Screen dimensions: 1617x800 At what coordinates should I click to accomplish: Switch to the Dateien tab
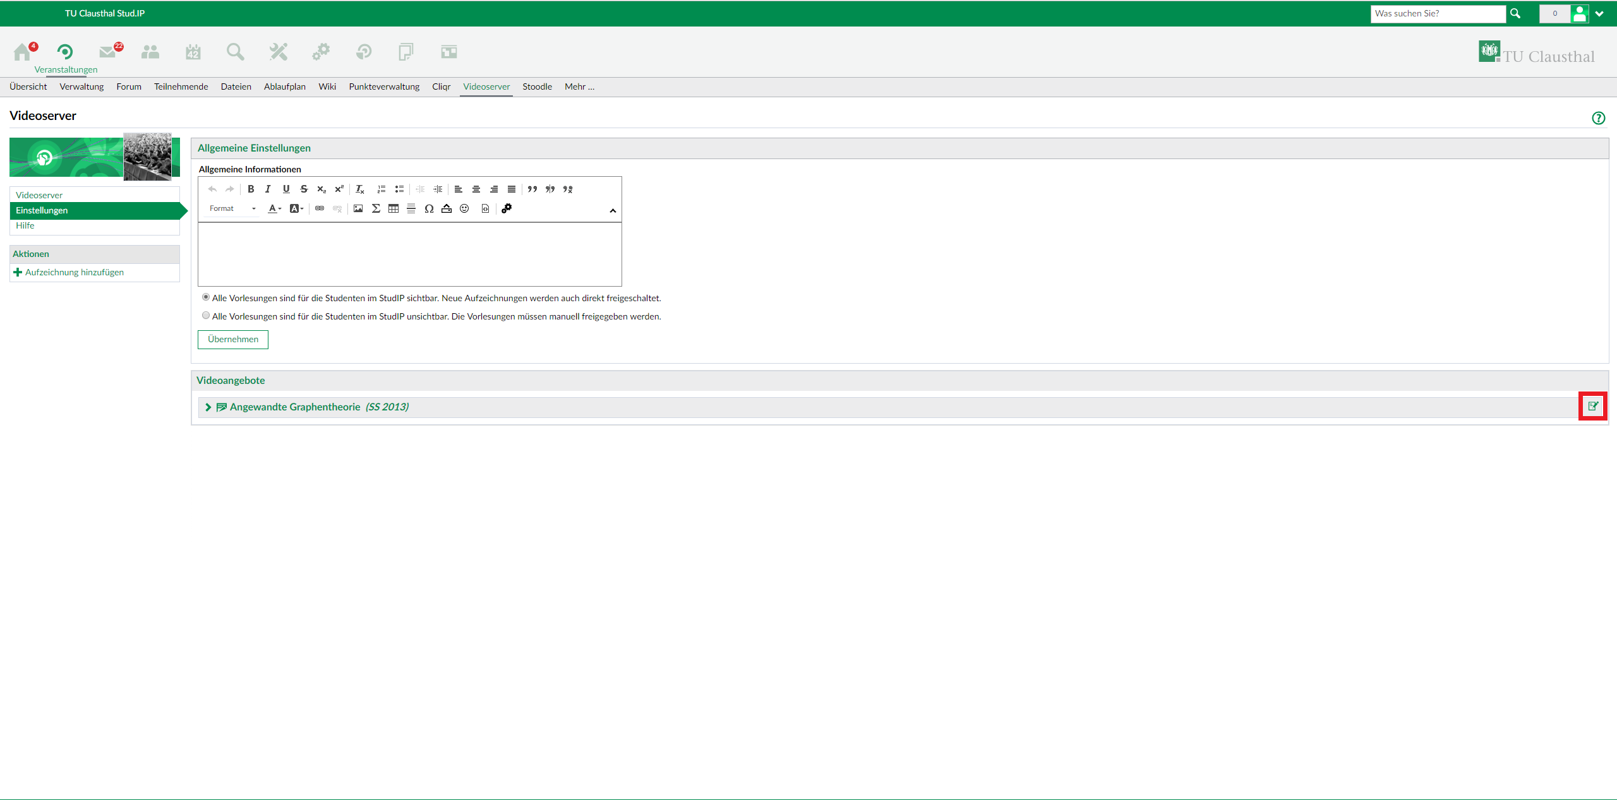[x=236, y=87]
